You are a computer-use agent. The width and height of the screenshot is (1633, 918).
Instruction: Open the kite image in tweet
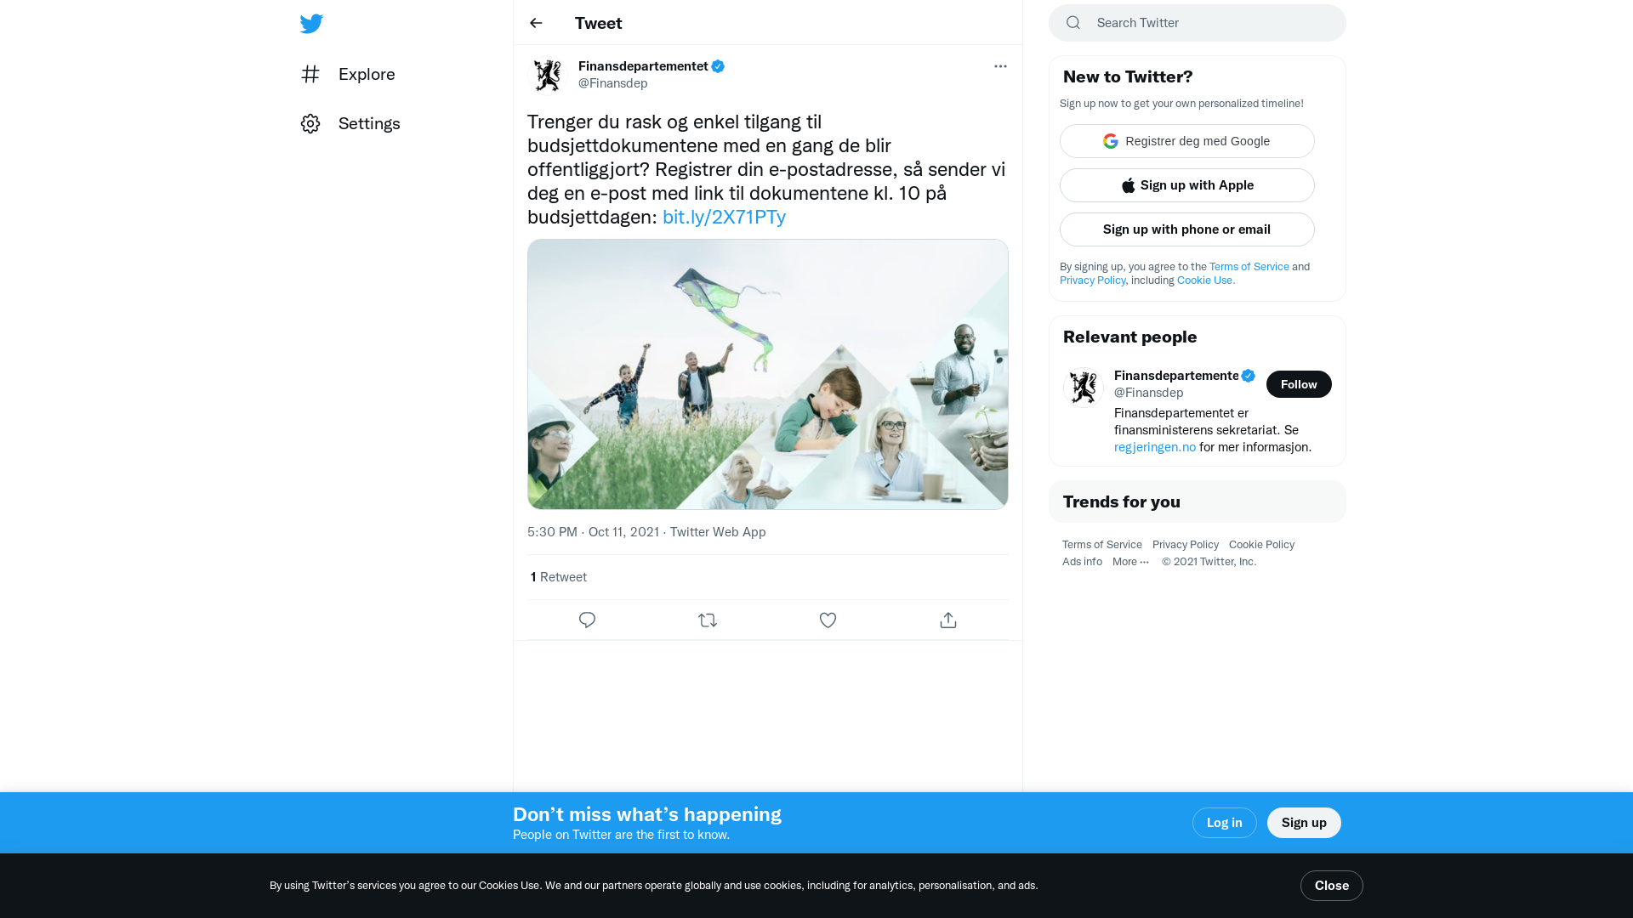[x=768, y=374]
